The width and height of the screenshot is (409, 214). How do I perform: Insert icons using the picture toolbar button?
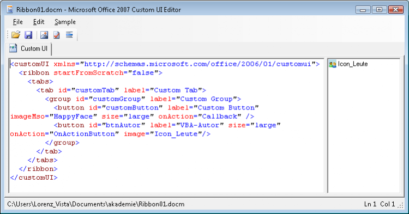[44, 35]
